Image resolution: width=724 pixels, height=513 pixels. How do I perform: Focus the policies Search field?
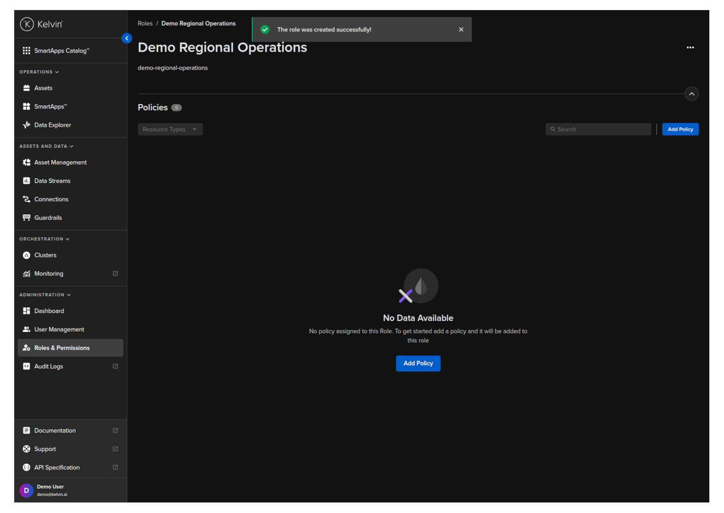(598, 130)
